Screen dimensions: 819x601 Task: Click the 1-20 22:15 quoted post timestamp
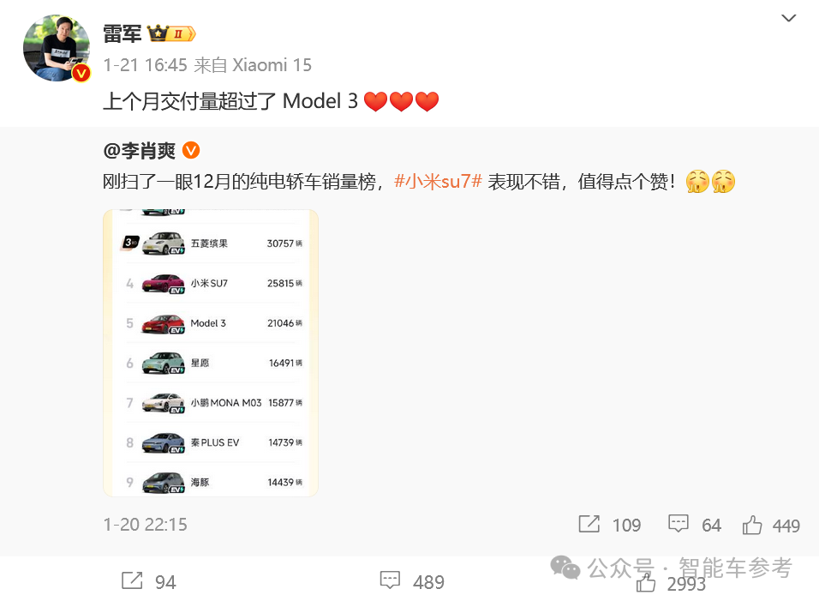(145, 524)
